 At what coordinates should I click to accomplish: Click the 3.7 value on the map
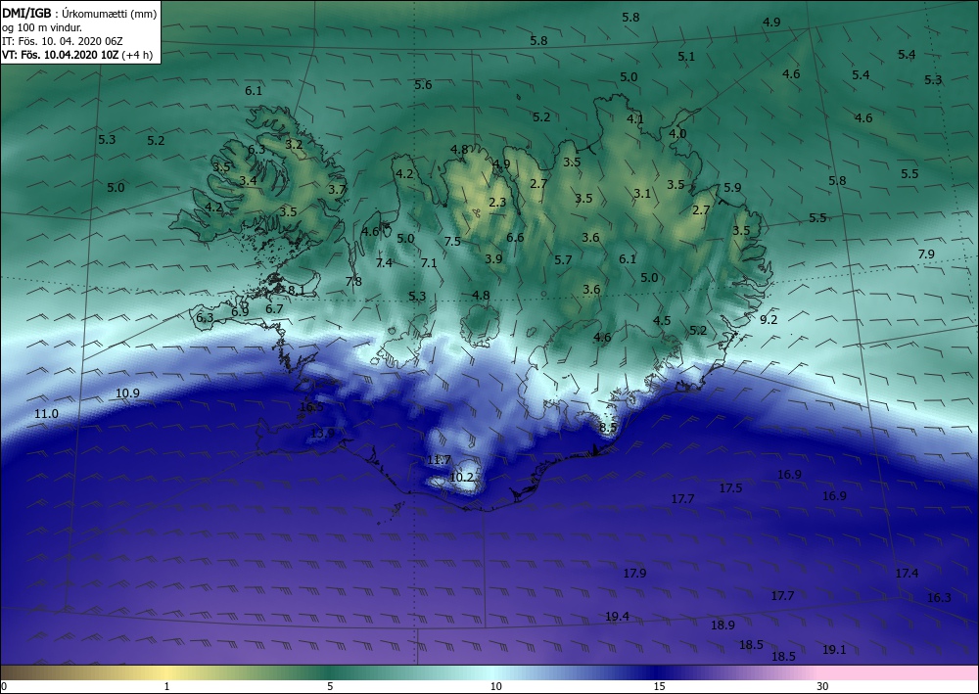(x=337, y=189)
